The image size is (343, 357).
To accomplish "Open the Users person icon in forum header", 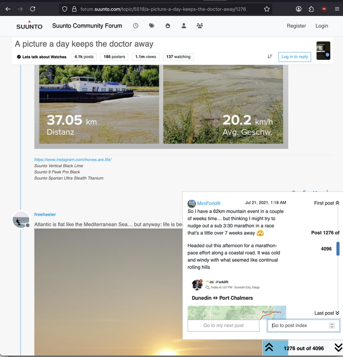I will (184, 26).
